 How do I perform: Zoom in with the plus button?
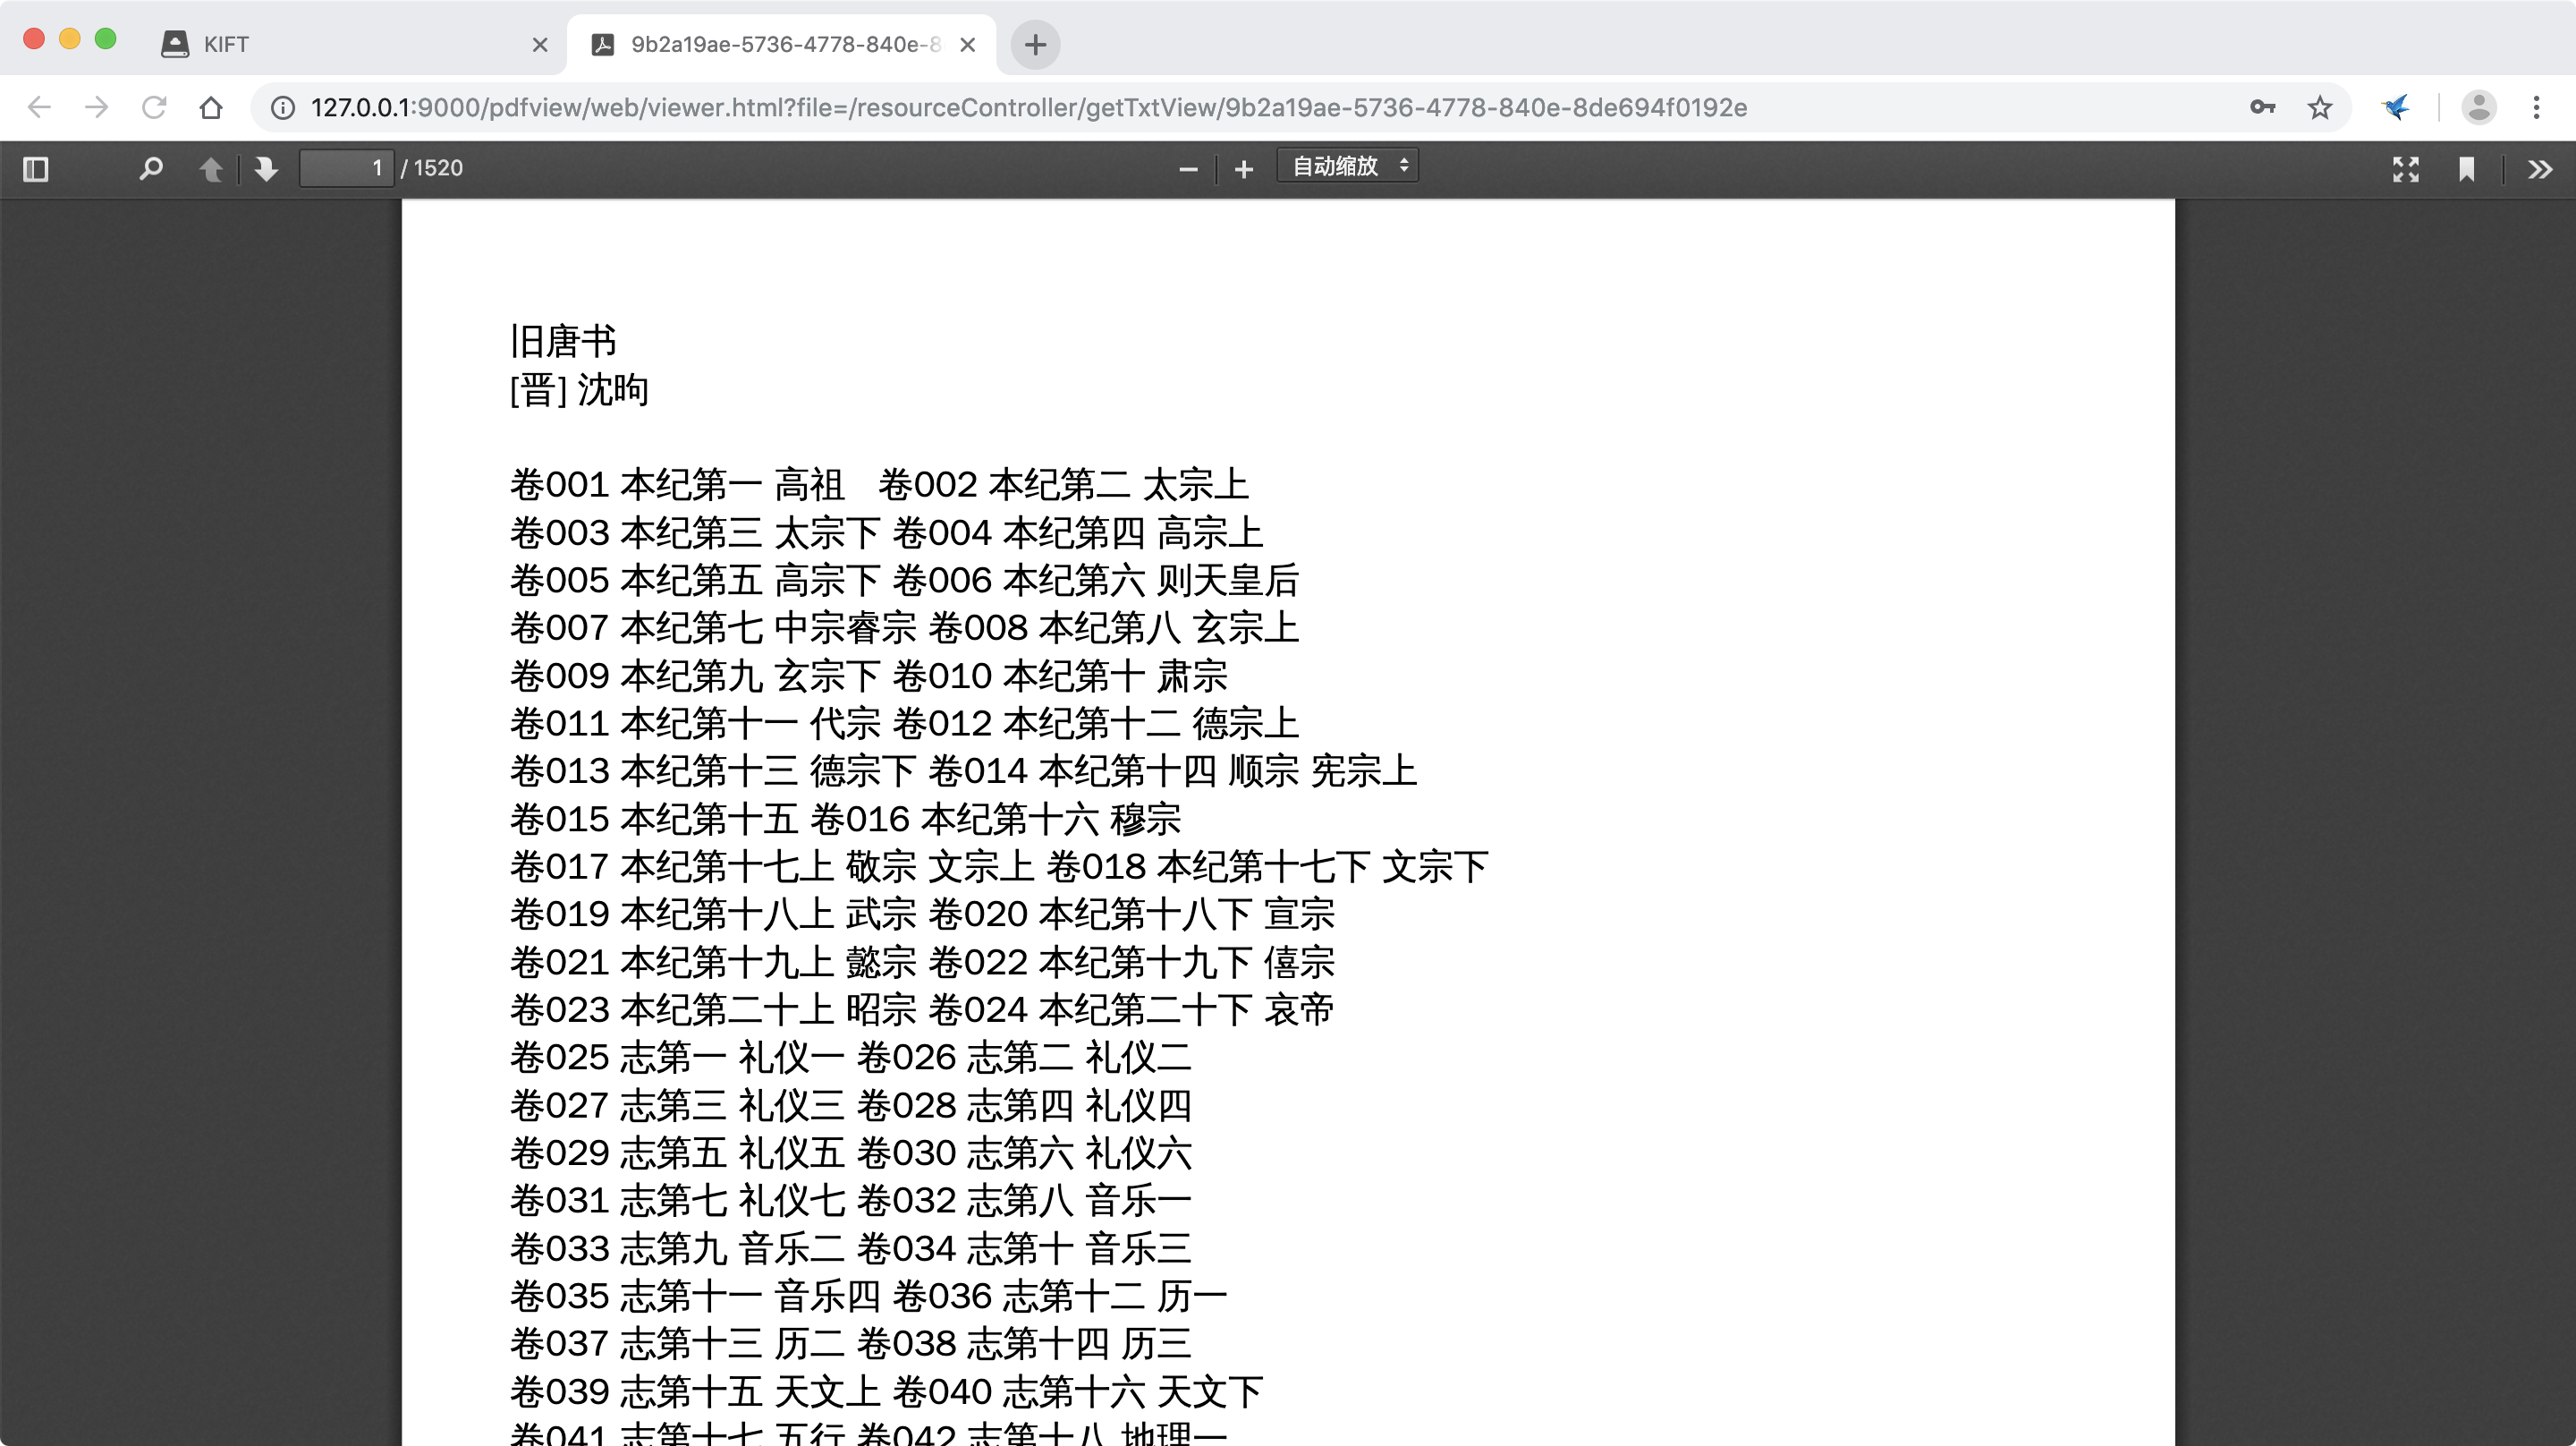pyautogui.click(x=1243, y=169)
